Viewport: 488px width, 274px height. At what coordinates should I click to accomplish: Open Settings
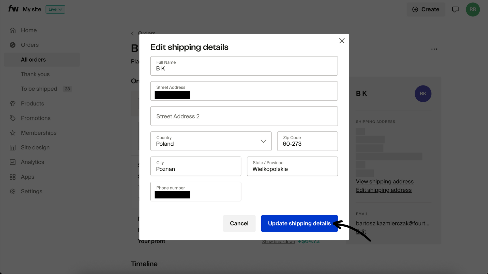pos(32,191)
